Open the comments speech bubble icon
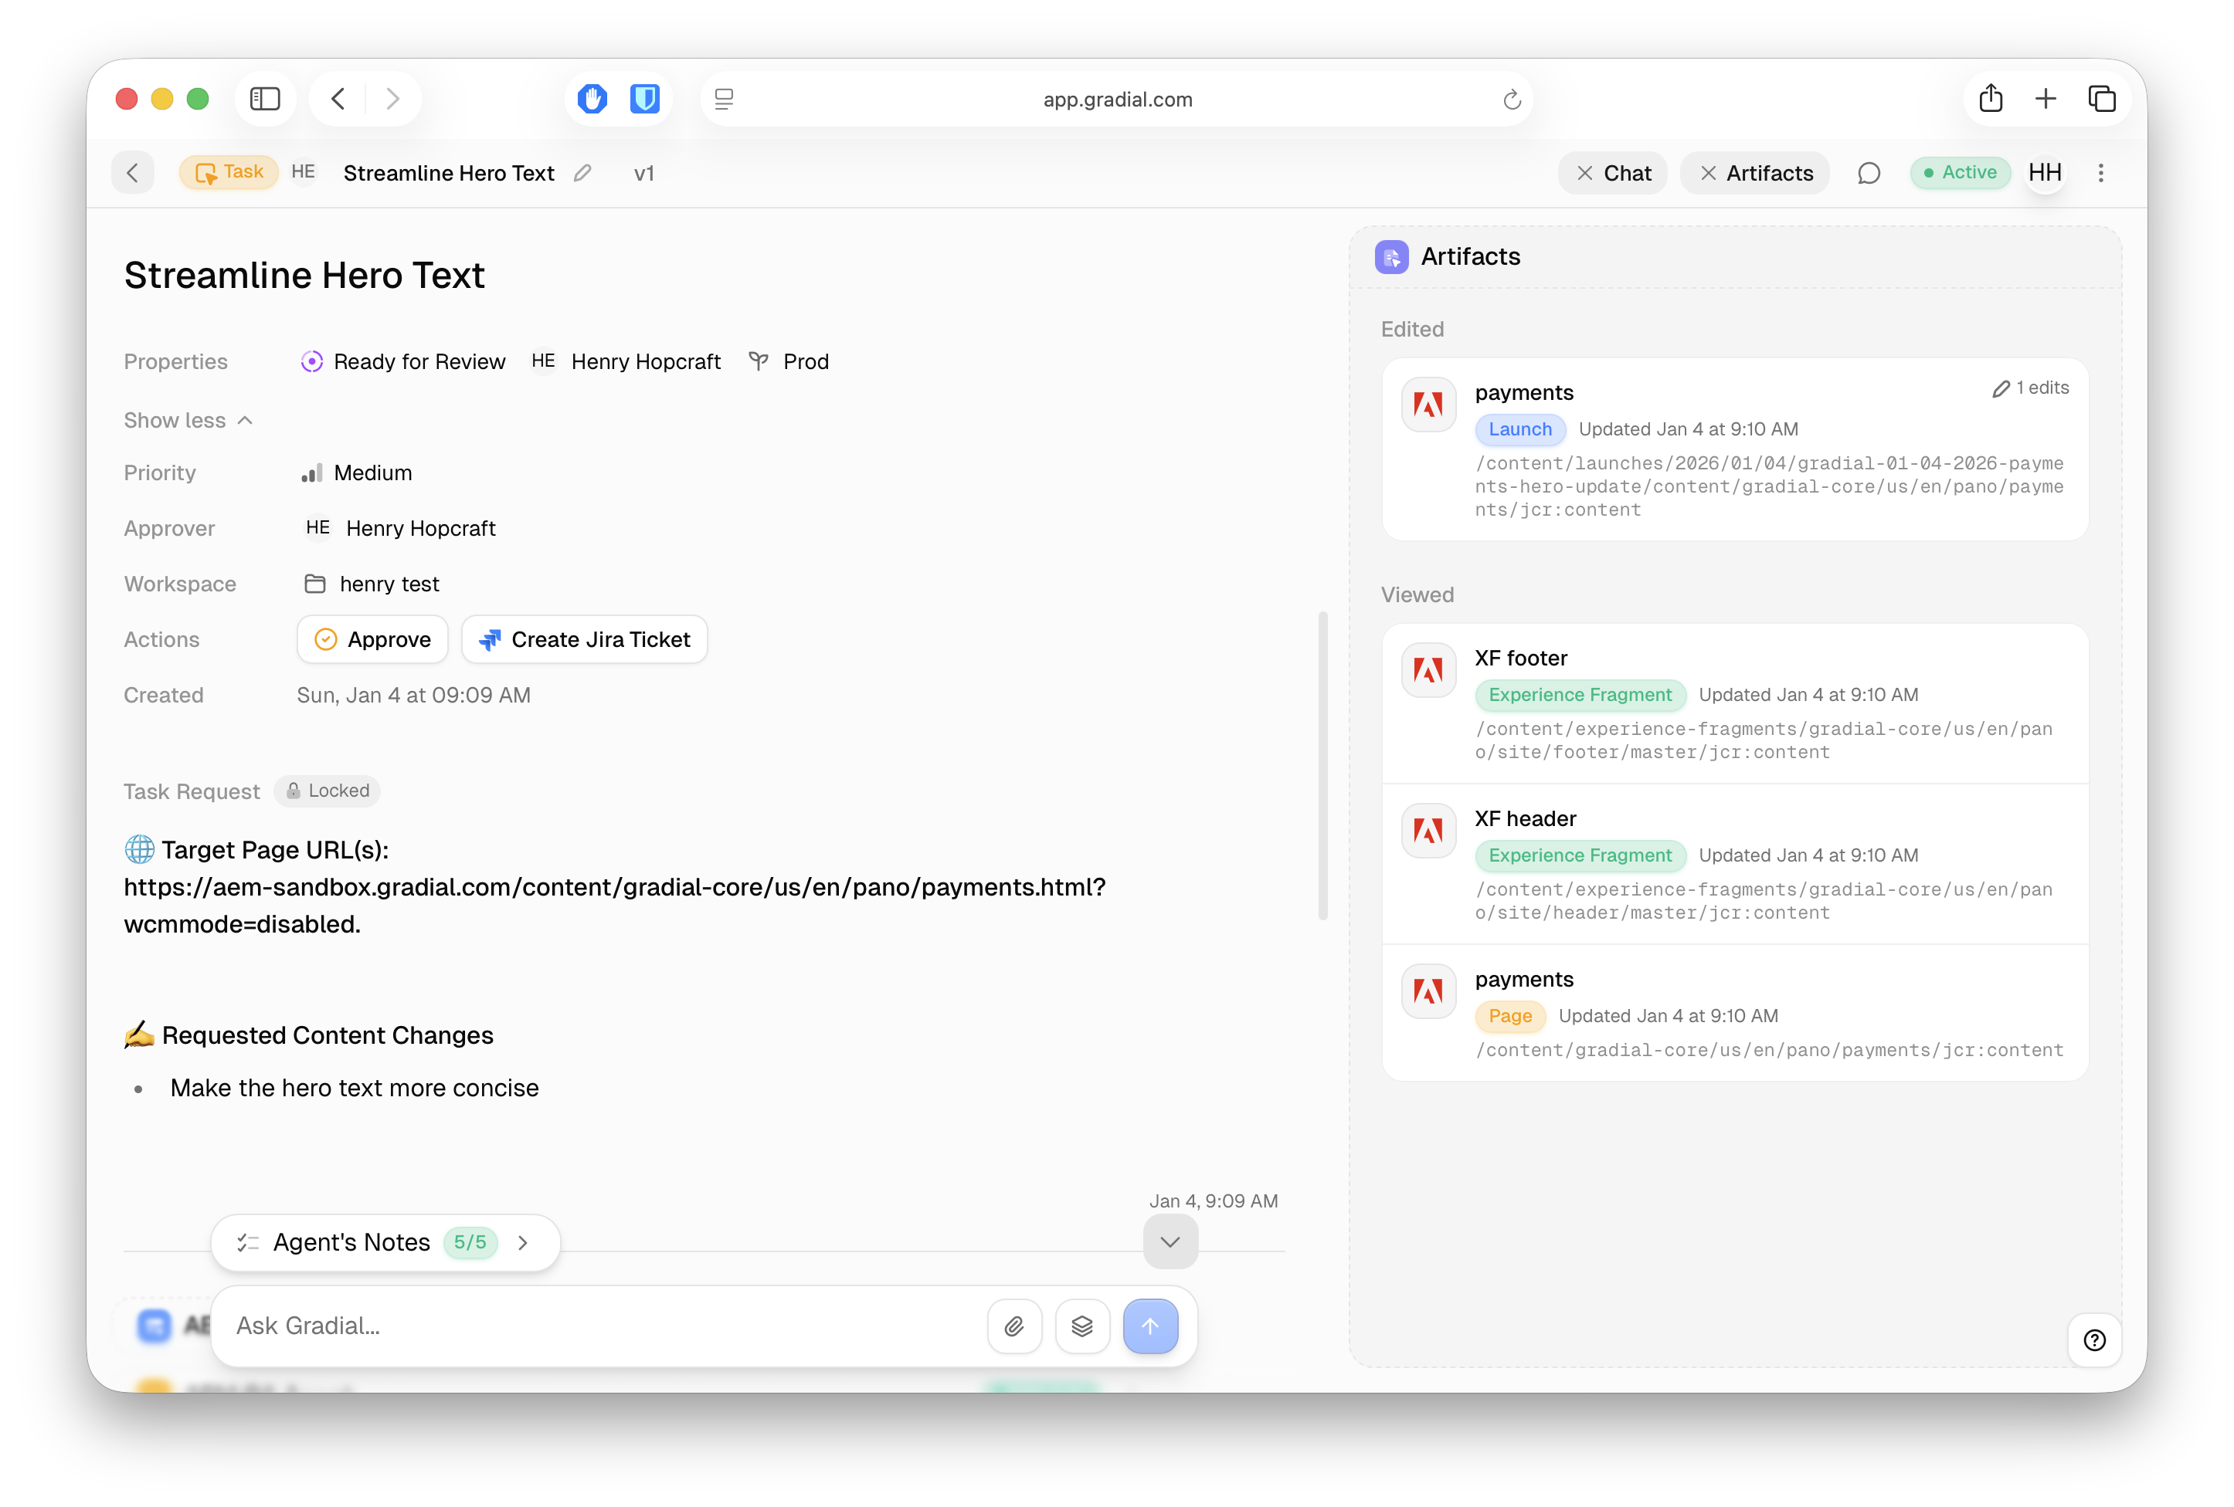 tap(1869, 173)
